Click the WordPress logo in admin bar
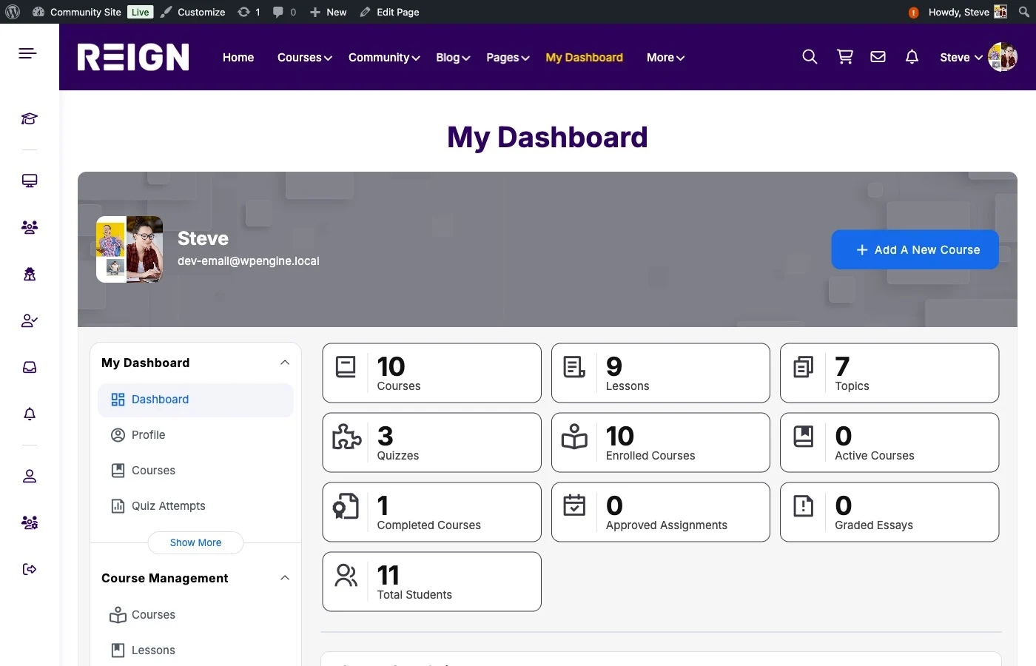Image resolution: width=1036 pixels, height=666 pixels. tap(13, 12)
